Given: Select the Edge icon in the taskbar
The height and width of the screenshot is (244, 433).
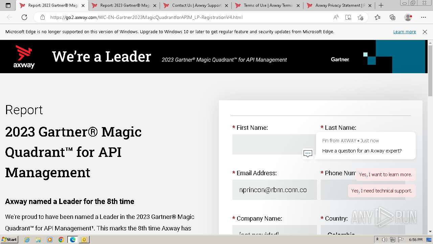Looking at the screenshot, I should coord(73,240).
